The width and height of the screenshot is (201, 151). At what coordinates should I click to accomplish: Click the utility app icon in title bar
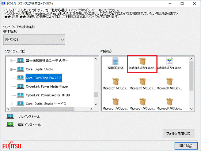tap(3, 3)
